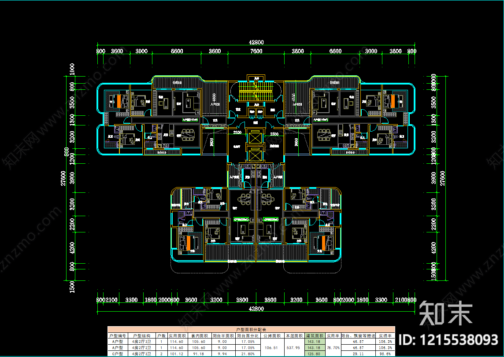Select the 户型结构 column header

pyautogui.click(x=142, y=335)
